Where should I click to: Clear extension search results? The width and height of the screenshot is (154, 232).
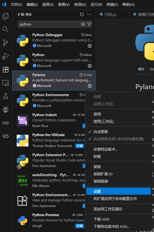[x=83, y=24]
